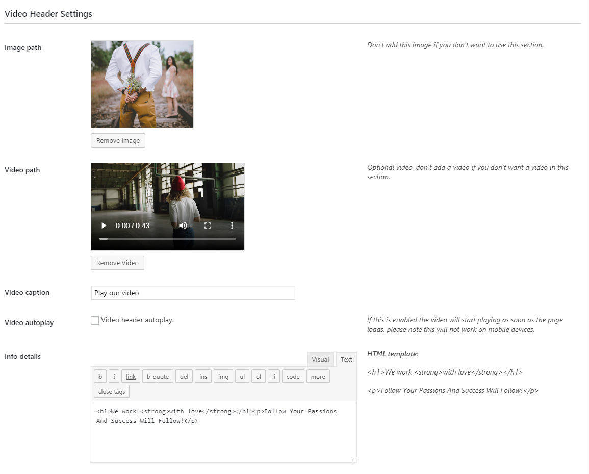Image resolution: width=589 pixels, height=474 pixels.
Task: Insert ul unordered list tag
Action: (242, 376)
